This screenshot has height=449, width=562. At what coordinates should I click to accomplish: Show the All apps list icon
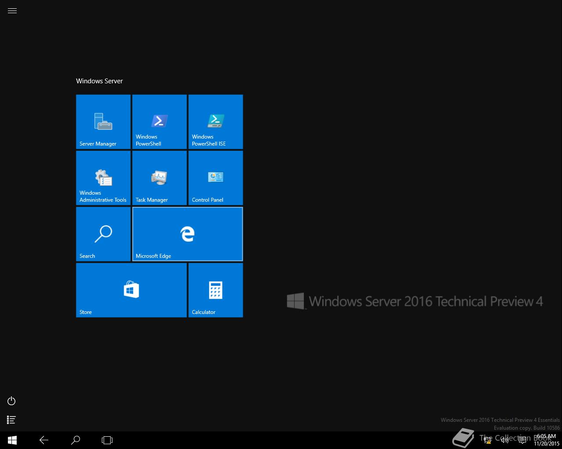tap(12, 420)
